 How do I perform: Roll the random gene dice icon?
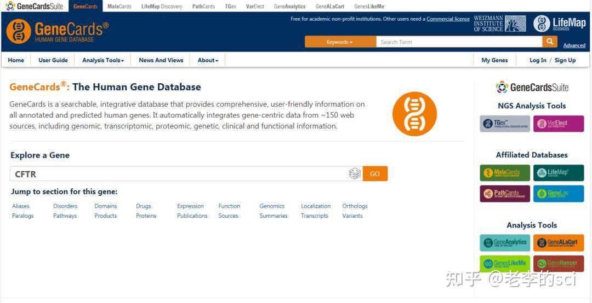tap(355, 174)
